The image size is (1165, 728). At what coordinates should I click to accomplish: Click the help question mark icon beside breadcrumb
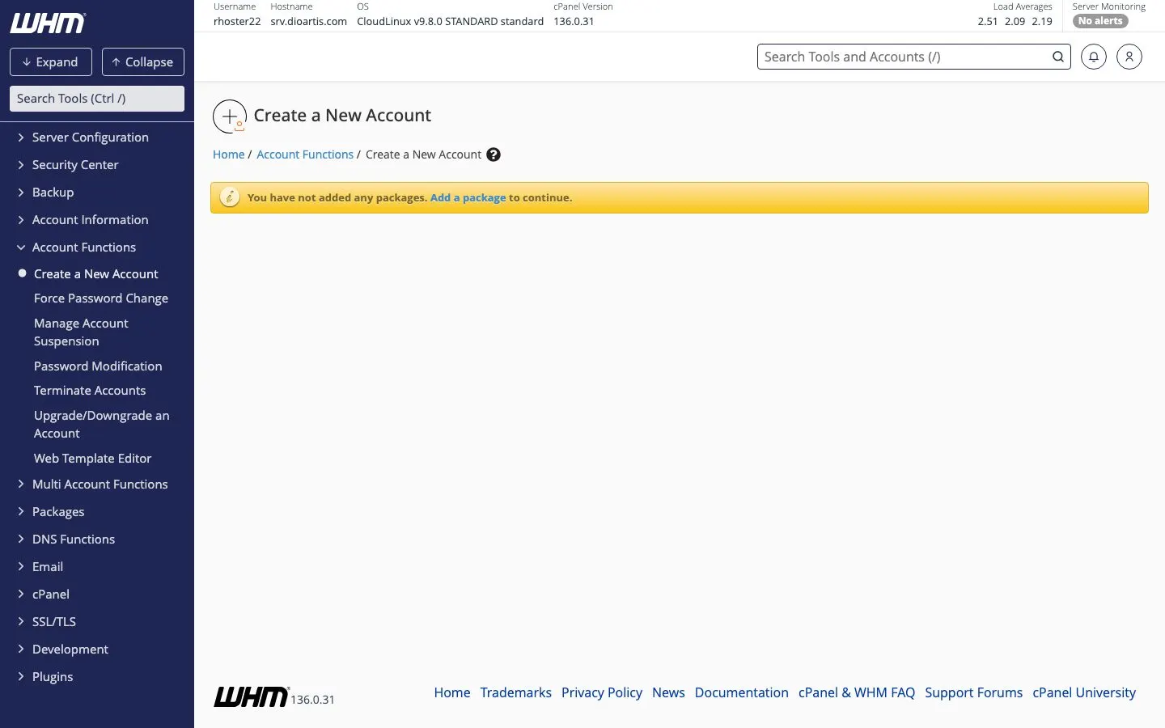pos(494,154)
